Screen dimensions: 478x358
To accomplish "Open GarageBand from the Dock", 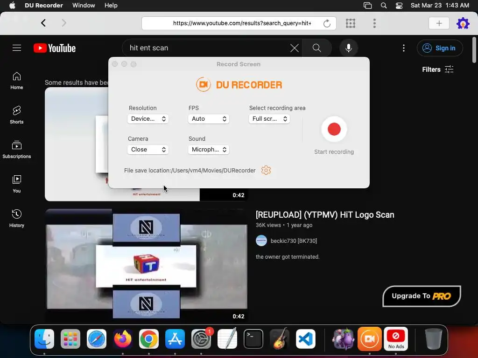I will point(280,339).
